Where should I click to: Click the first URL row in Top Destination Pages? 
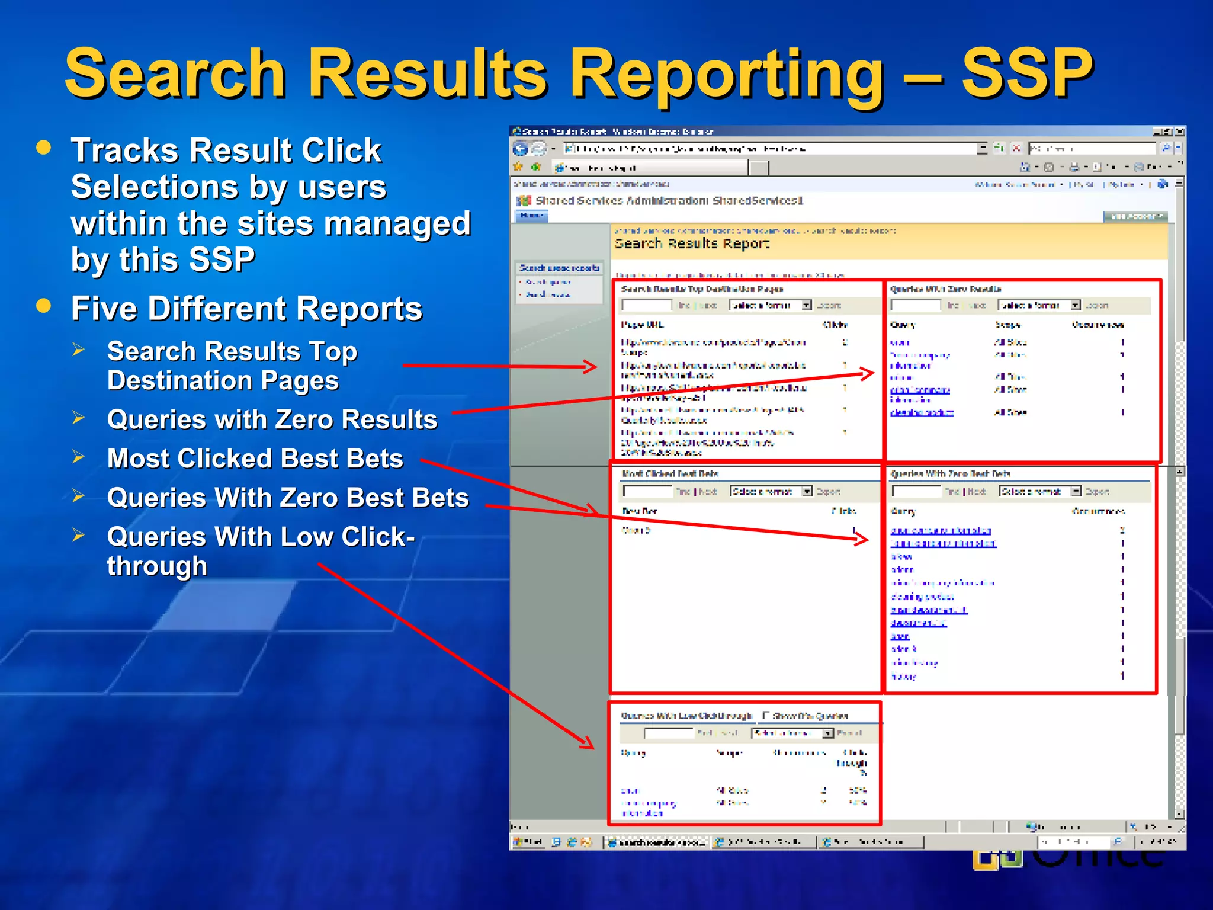tap(713, 347)
